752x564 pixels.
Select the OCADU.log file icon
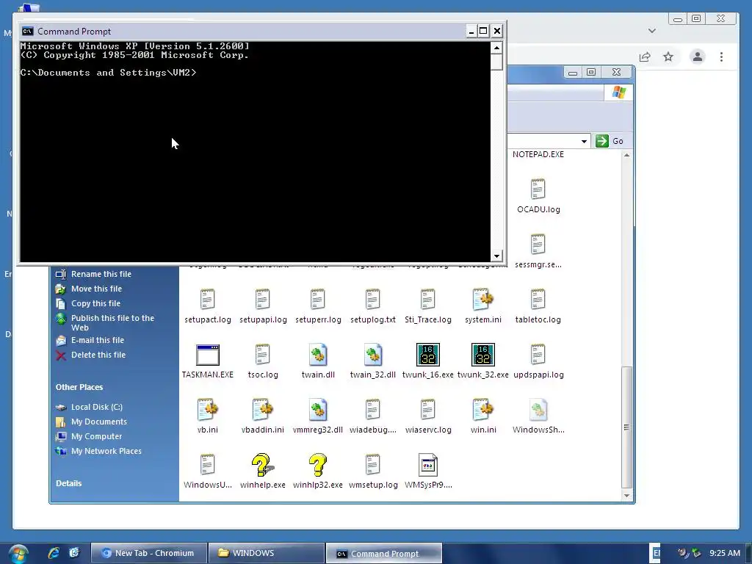pos(538,189)
